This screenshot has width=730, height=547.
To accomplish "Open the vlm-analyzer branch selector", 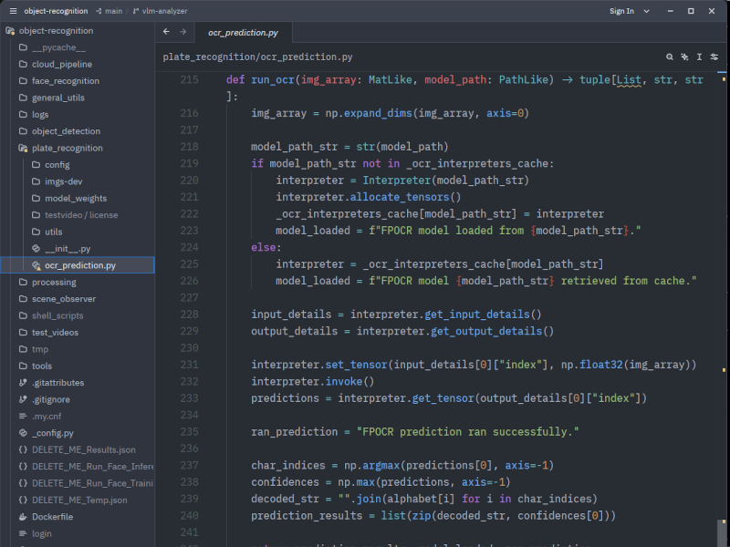I will (161, 11).
